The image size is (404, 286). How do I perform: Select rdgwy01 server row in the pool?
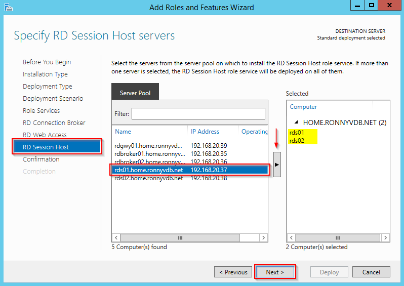point(148,146)
